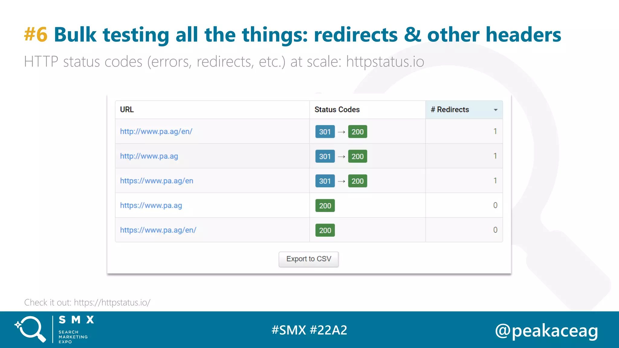Click 200 badge in https://www.pa.ag/en row
The height and width of the screenshot is (348, 619).
tap(358, 181)
